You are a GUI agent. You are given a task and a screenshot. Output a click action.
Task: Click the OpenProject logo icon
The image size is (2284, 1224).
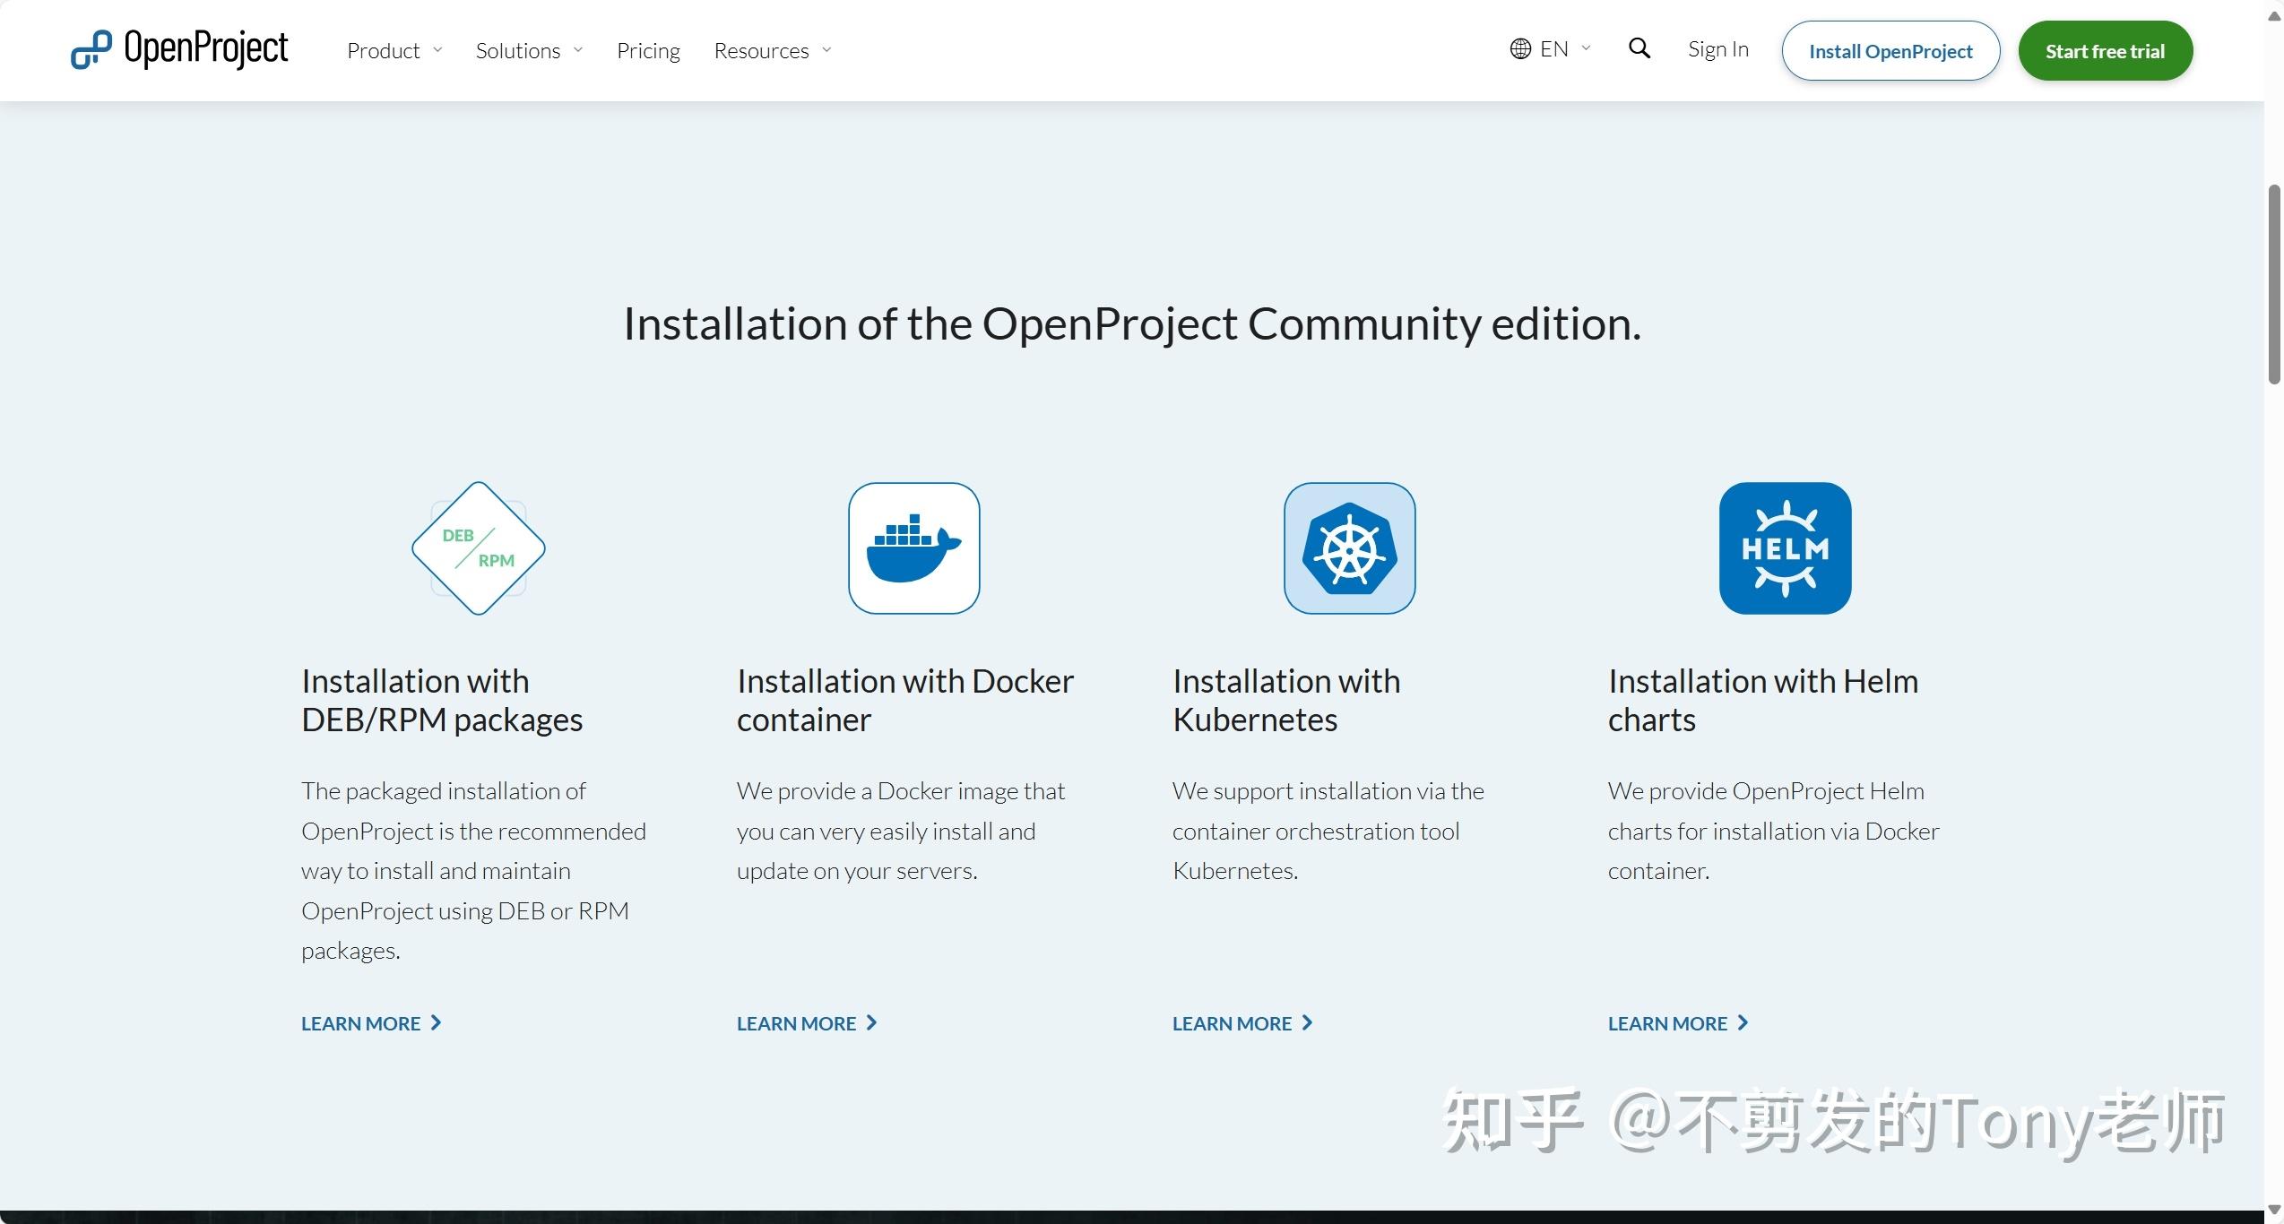(91, 49)
